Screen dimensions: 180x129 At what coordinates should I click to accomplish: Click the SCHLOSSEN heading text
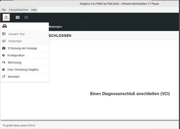pos(60,36)
